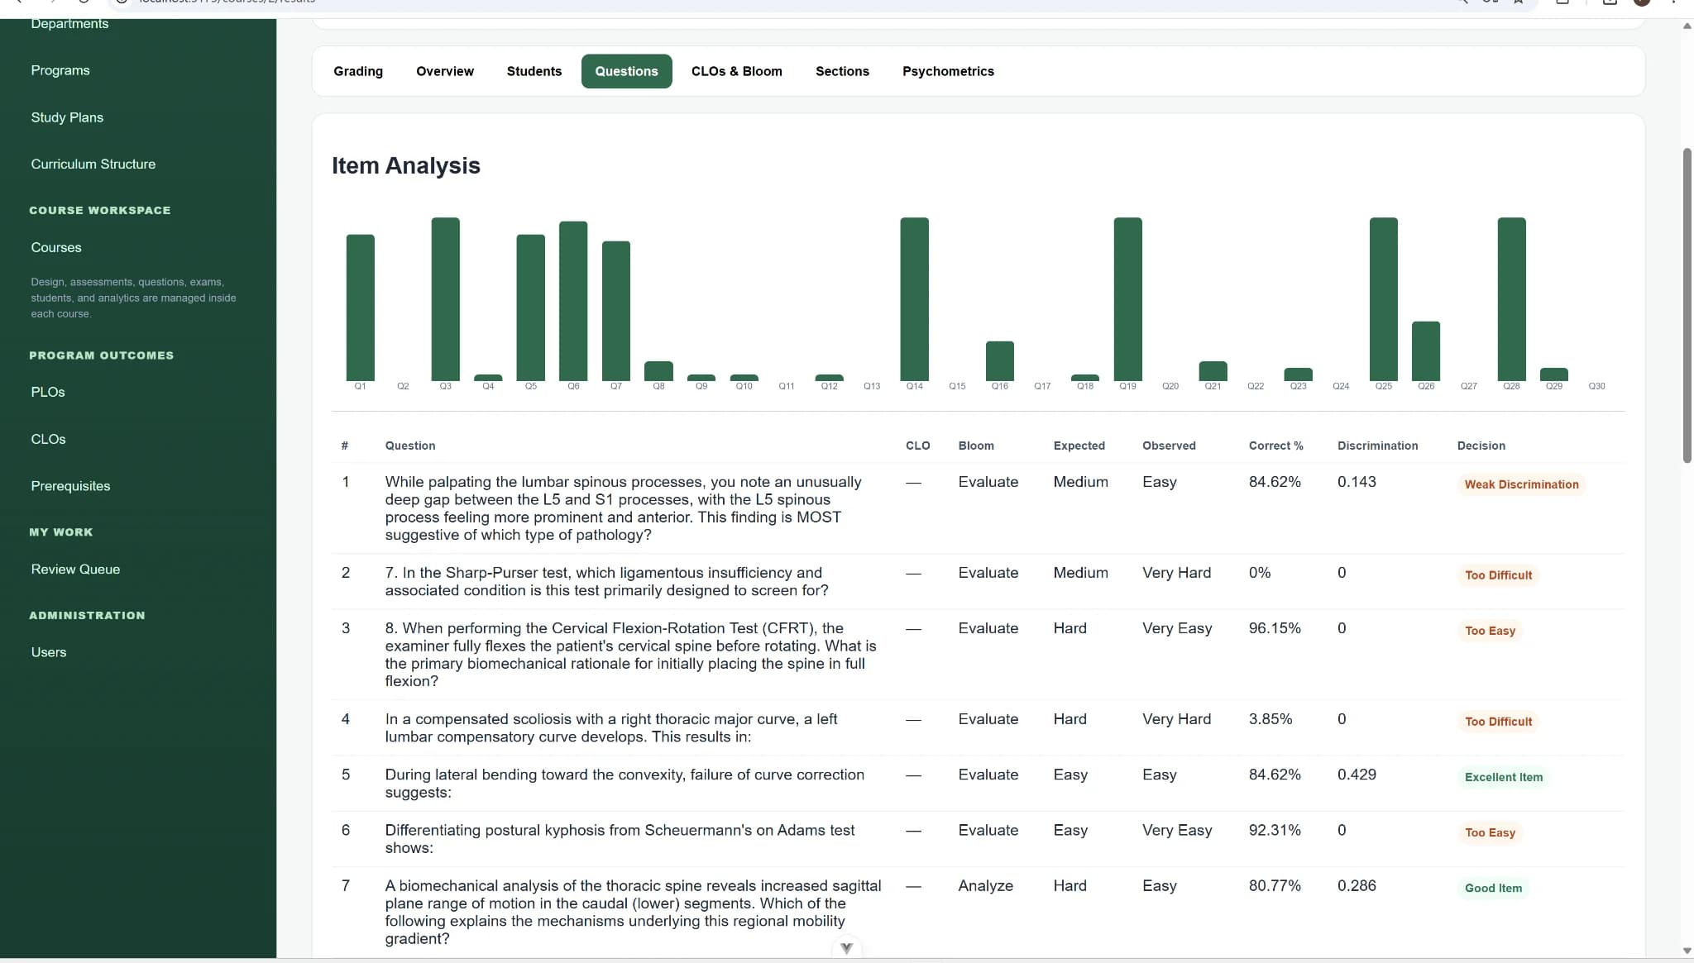Viewport: 1694px width, 963px height.
Task: Switch to Psychometrics tab
Action: pyautogui.click(x=948, y=71)
